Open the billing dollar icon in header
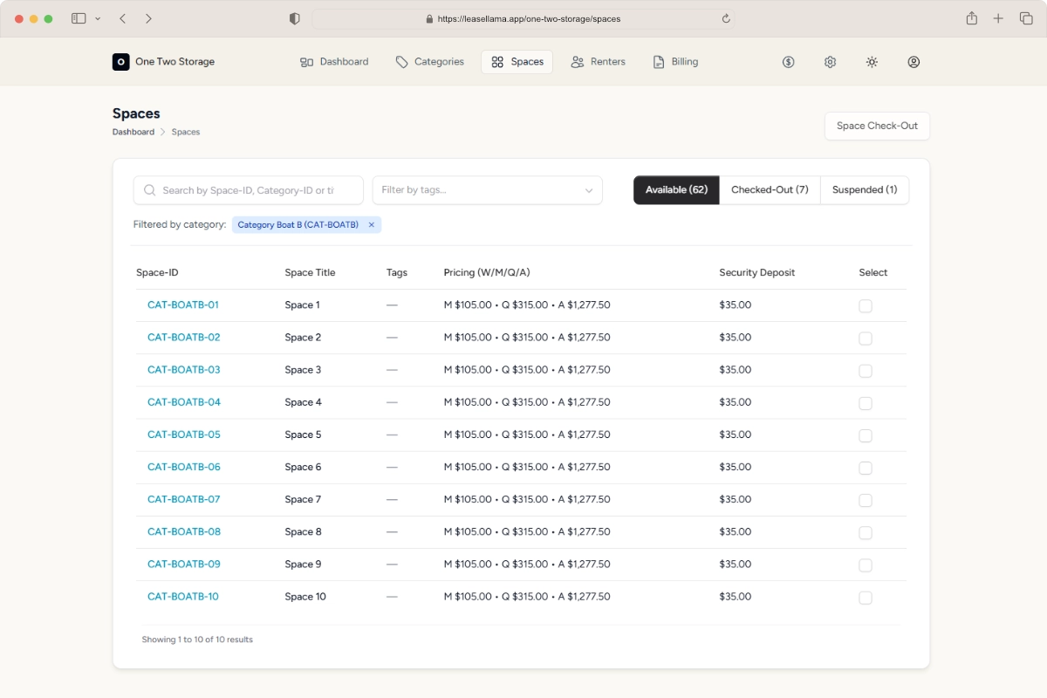Viewport: 1047px width, 698px height. pyautogui.click(x=788, y=62)
